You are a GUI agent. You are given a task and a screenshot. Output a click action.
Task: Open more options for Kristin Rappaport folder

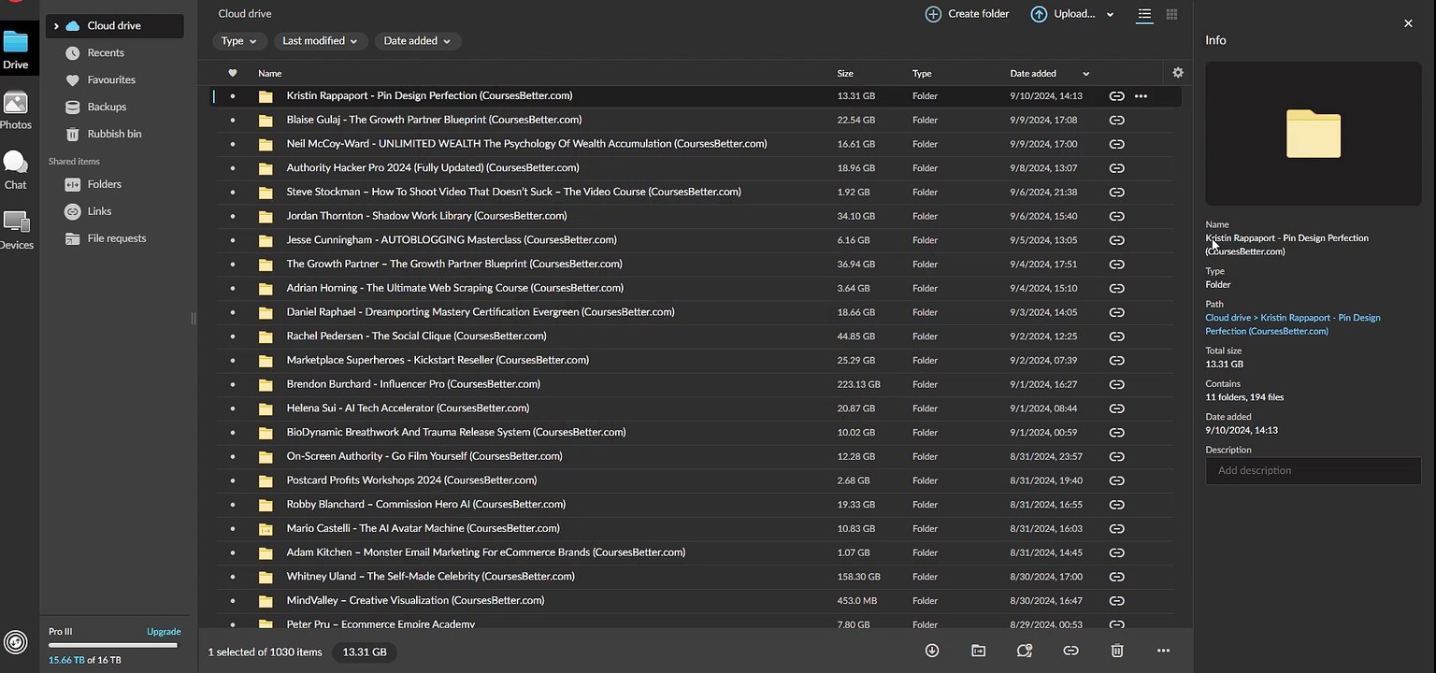1141,96
